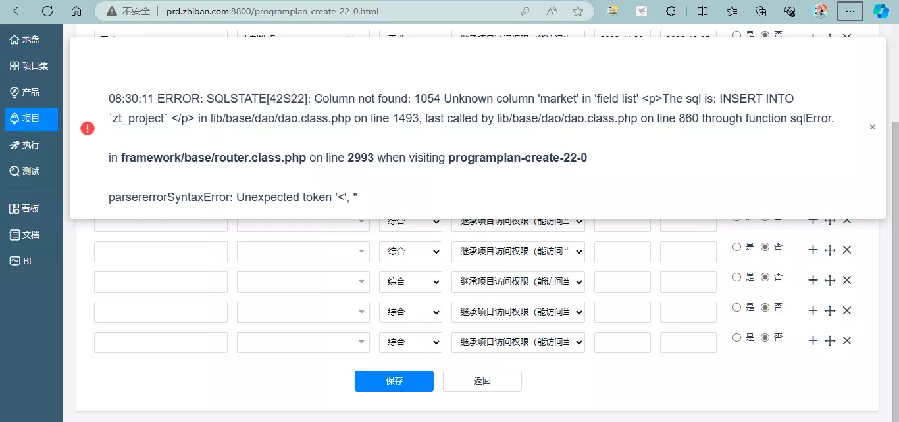Select 否 radio in the last row
Viewport: 899px width, 422px height.
pos(765,337)
